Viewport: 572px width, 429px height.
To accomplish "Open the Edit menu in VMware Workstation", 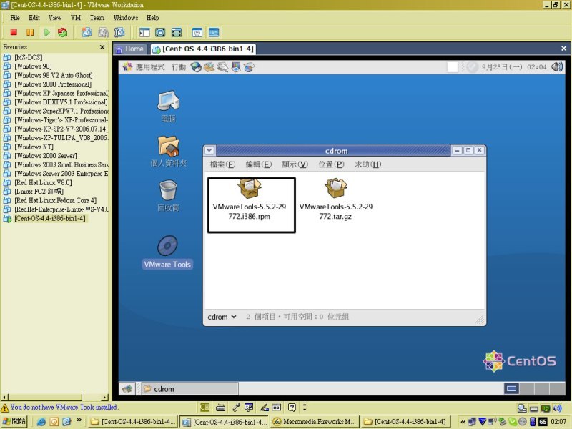I will 34,17.
